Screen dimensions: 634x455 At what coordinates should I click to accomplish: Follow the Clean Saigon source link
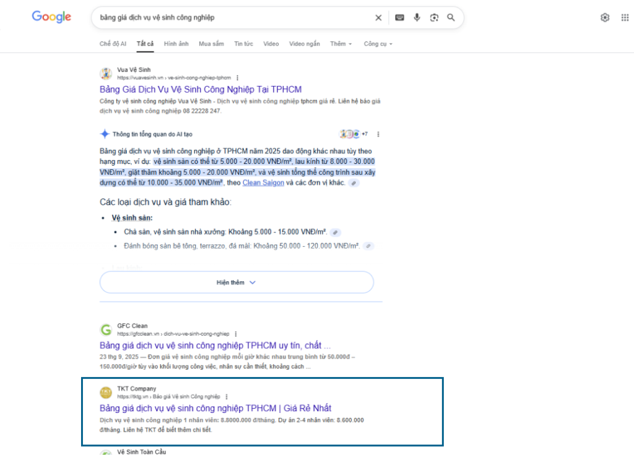[x=263, y=183]
